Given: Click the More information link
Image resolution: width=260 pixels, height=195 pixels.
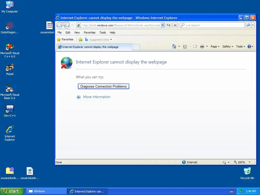Looking at the screenshot, I should 97,97.
